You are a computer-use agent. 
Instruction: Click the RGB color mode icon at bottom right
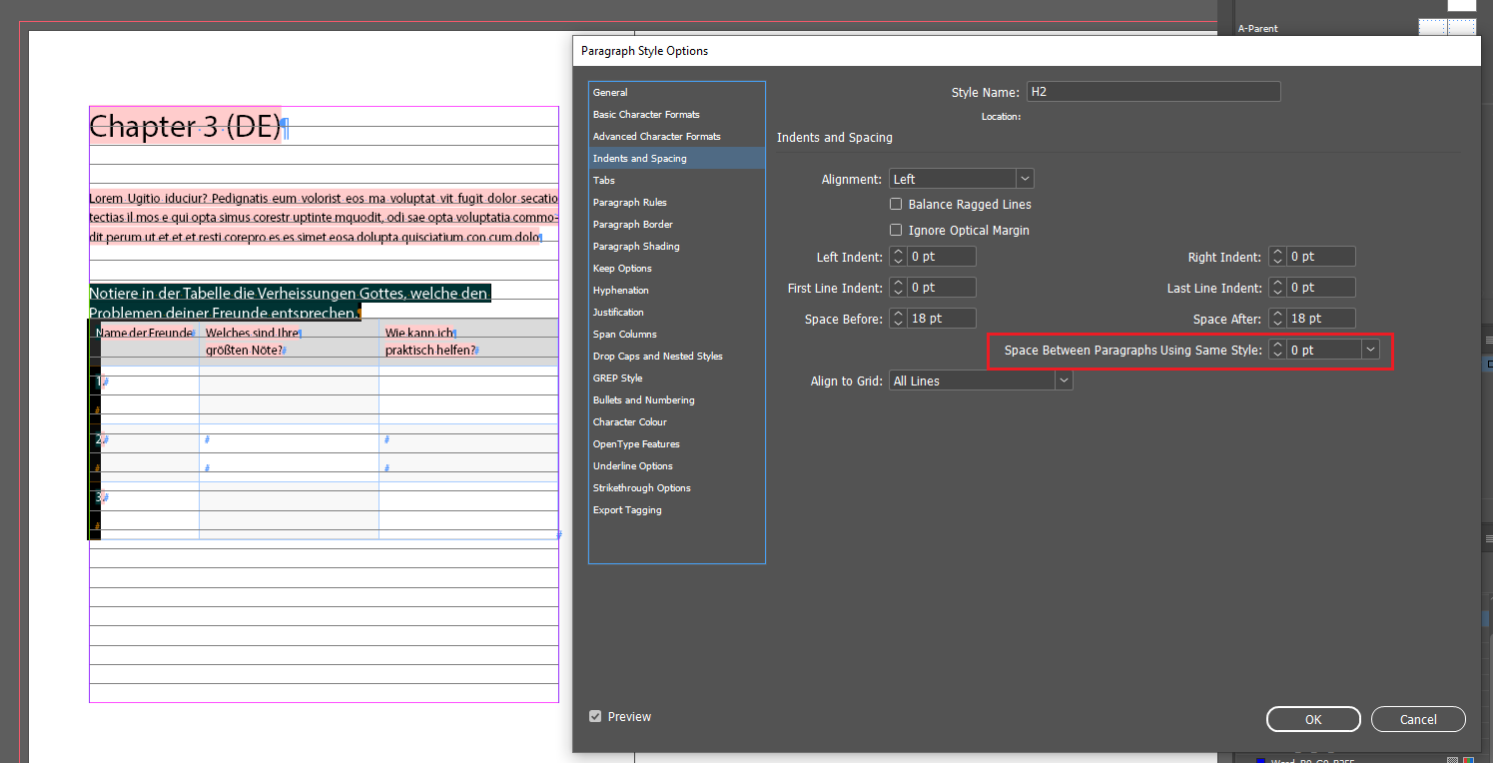point(1484,759)
